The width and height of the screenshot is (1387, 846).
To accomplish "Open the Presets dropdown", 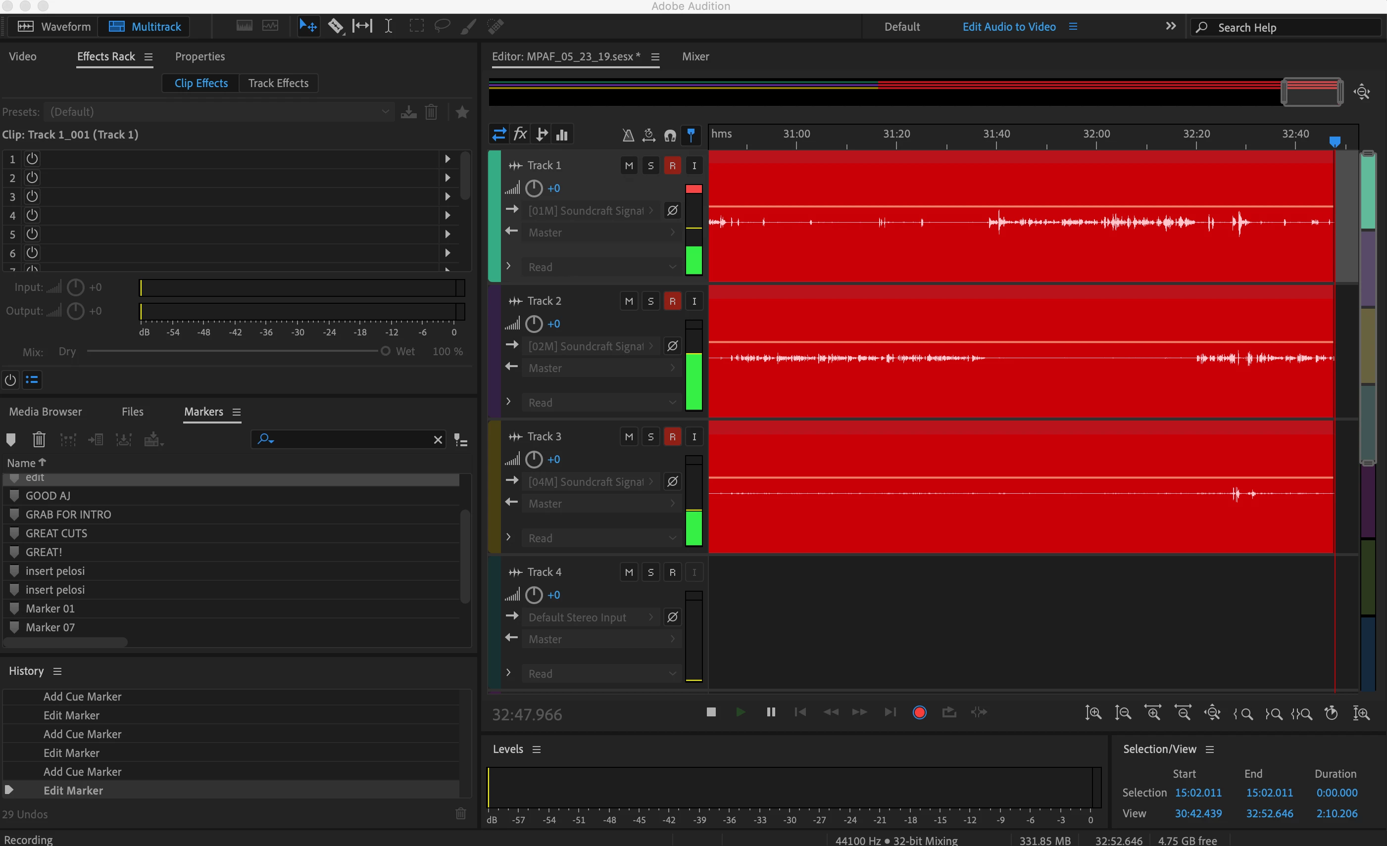I will pos(218,112).
